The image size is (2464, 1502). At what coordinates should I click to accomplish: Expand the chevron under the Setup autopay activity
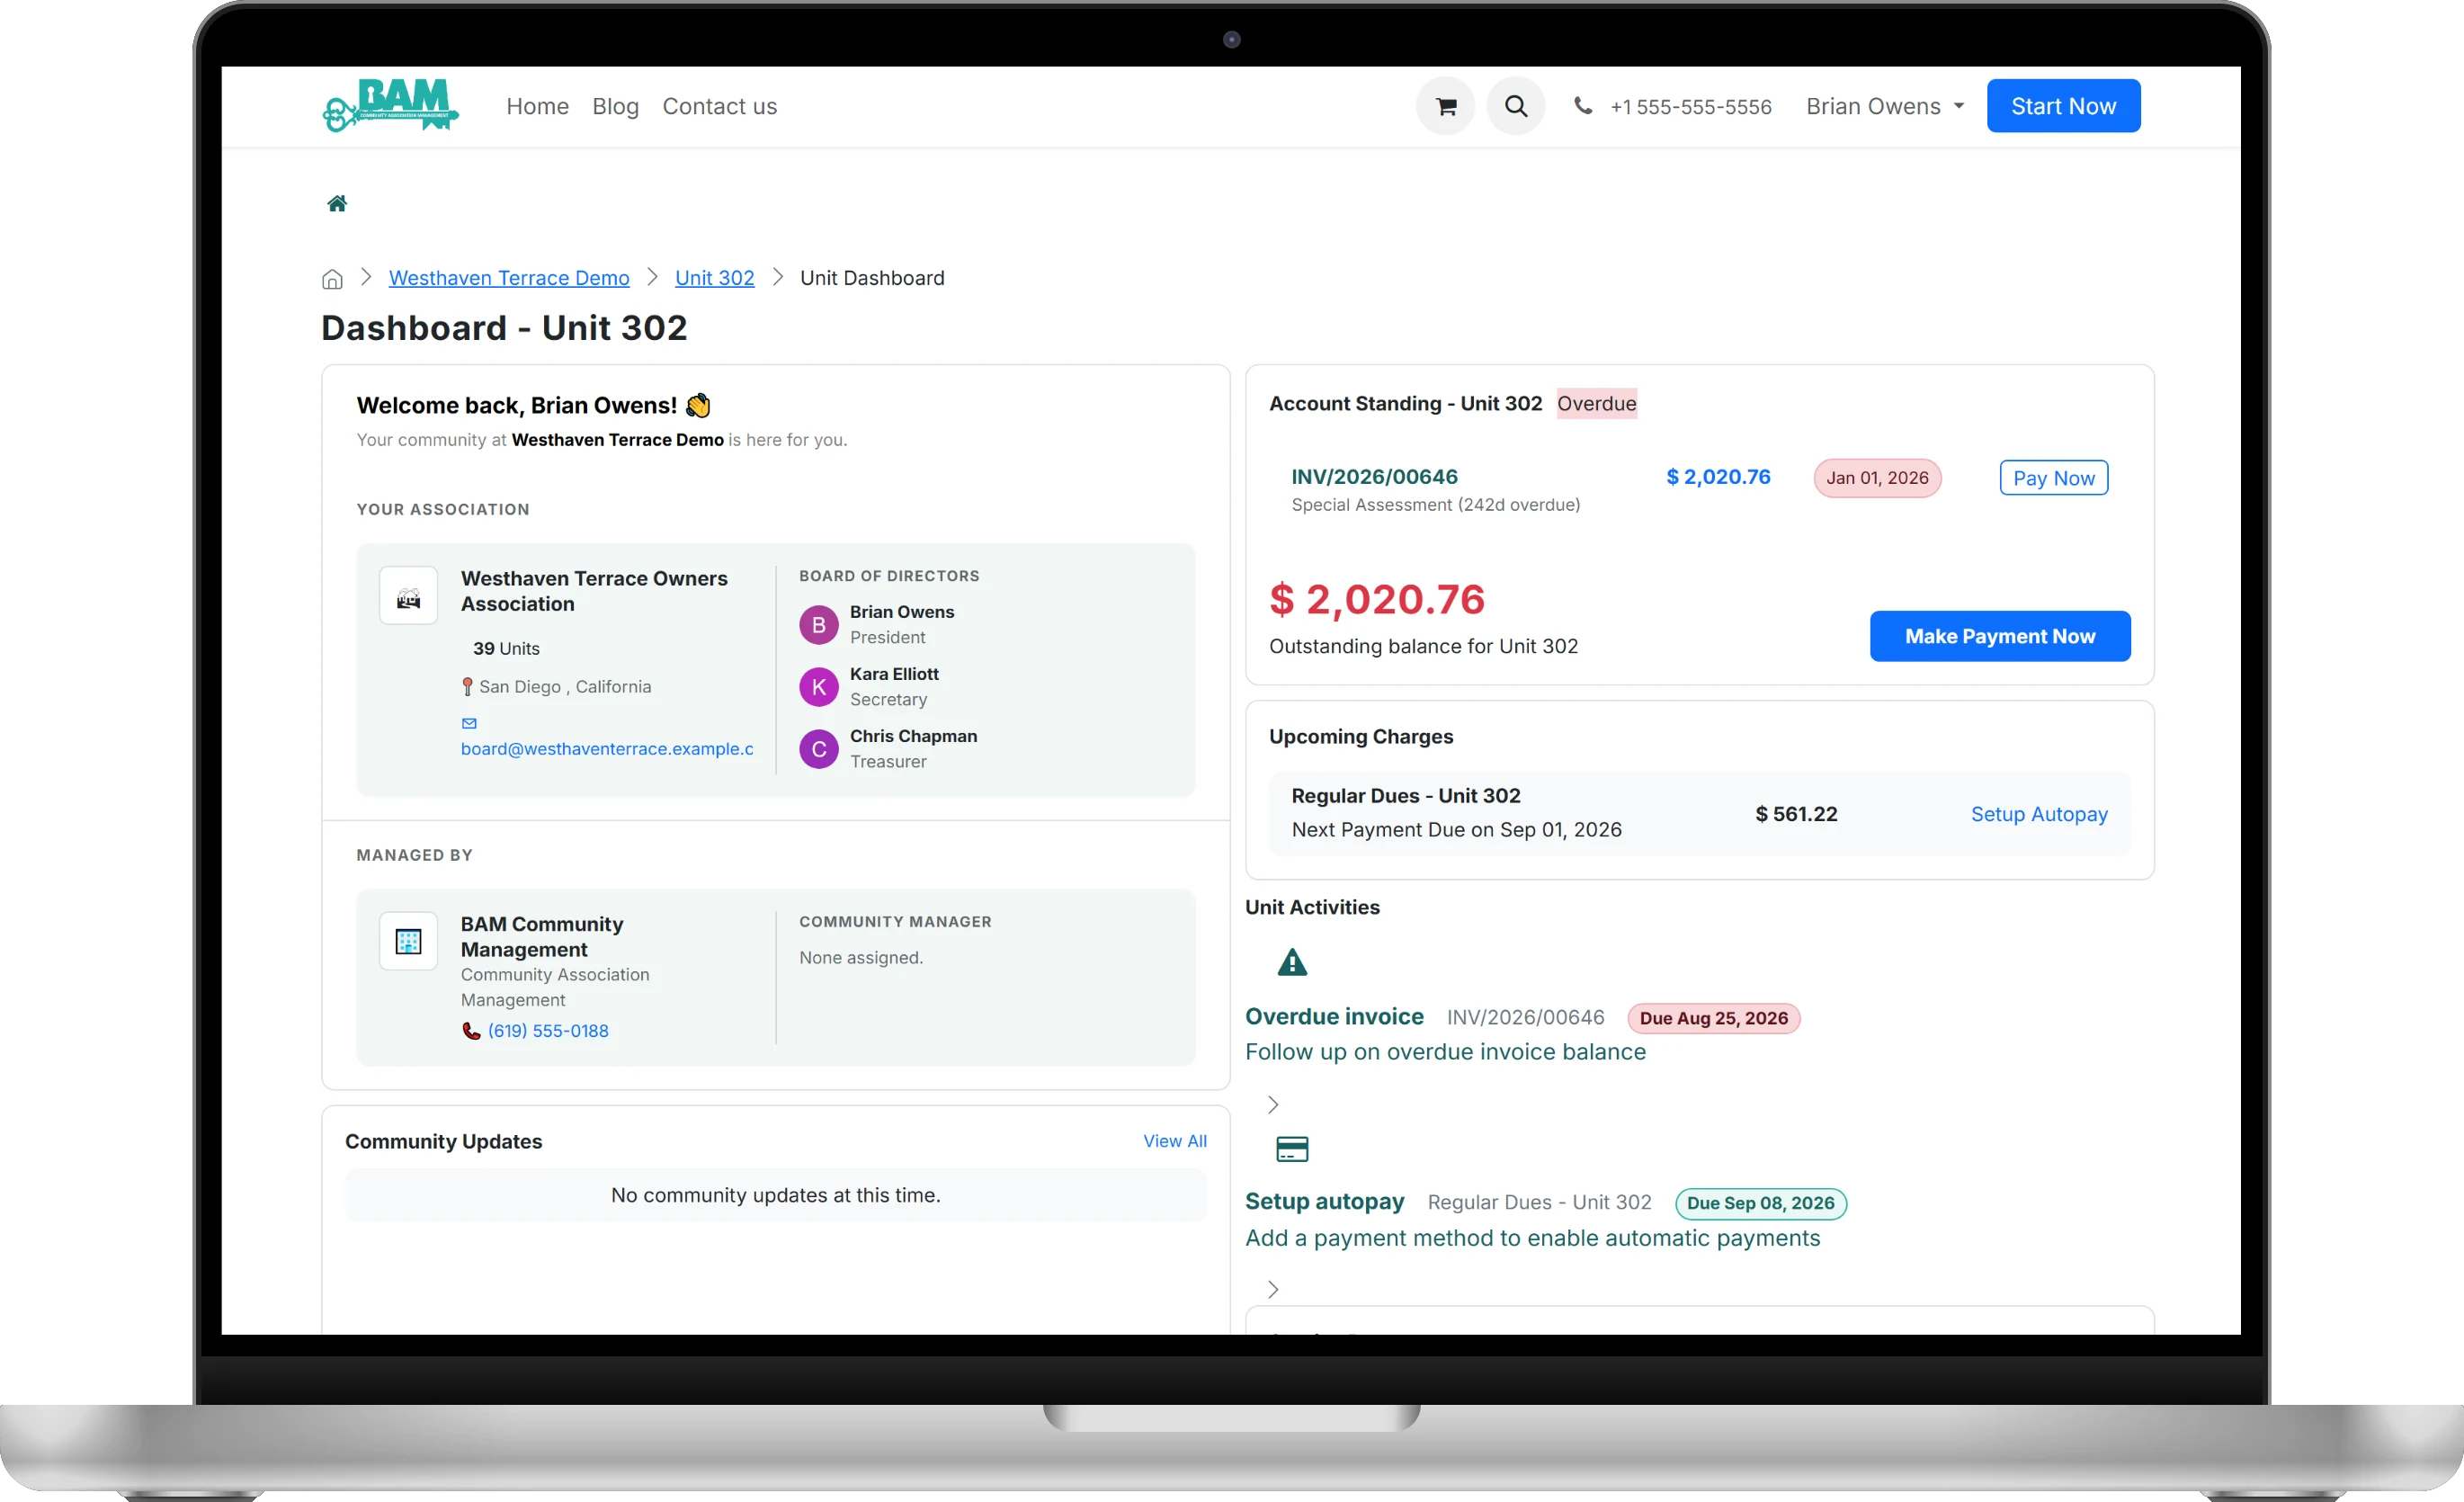[1272, 1289]
